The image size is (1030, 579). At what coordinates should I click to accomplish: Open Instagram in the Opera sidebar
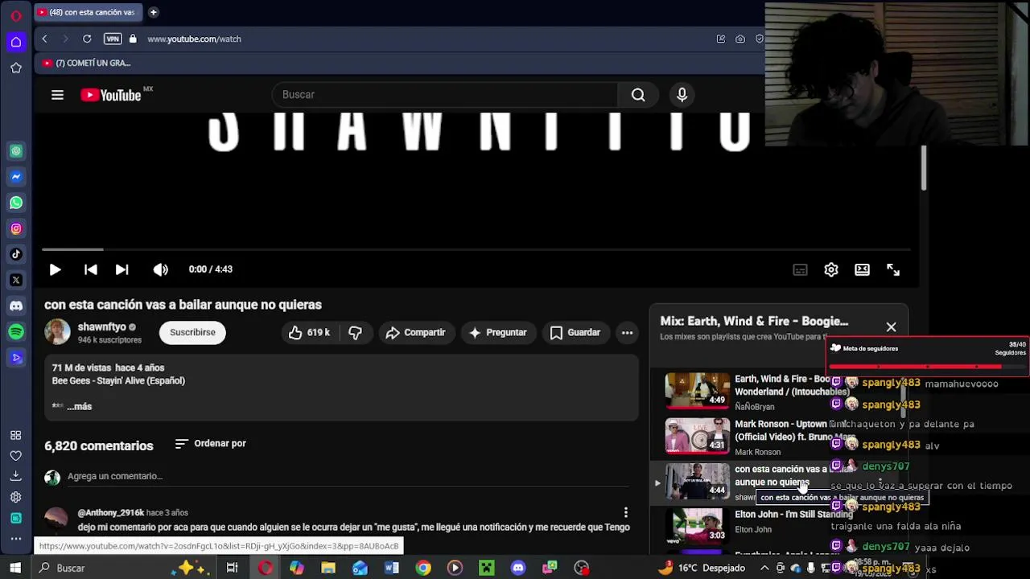click(x=16, y=228)
